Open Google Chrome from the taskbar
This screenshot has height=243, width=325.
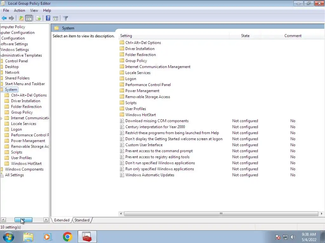(x=67, y=237)
